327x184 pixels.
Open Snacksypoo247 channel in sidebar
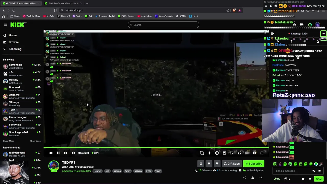22,134
